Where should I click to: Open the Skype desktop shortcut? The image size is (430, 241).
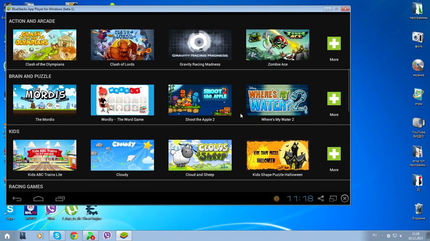pos(10,212)
